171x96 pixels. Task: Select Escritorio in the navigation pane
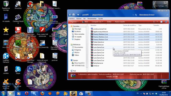coord(77,31)
